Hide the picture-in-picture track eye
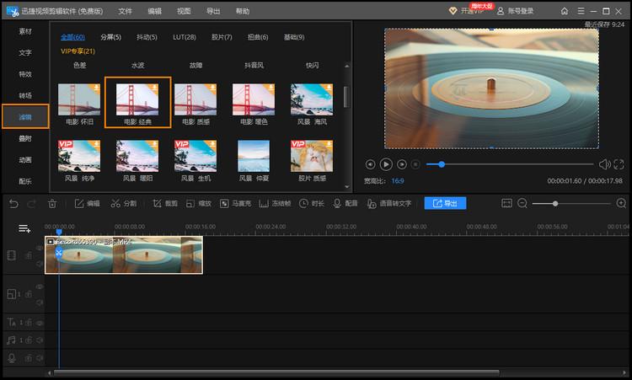The image size is (632, 380). pyautogui.click(x=39, y=286)
